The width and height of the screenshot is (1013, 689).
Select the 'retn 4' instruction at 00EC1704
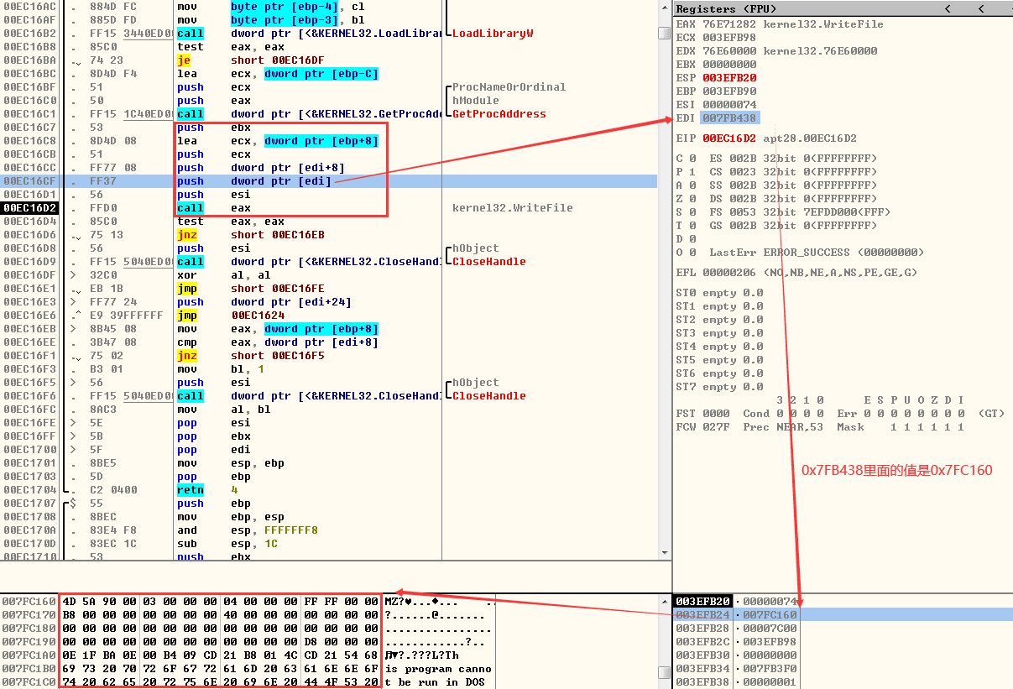[x=207, y=489]
